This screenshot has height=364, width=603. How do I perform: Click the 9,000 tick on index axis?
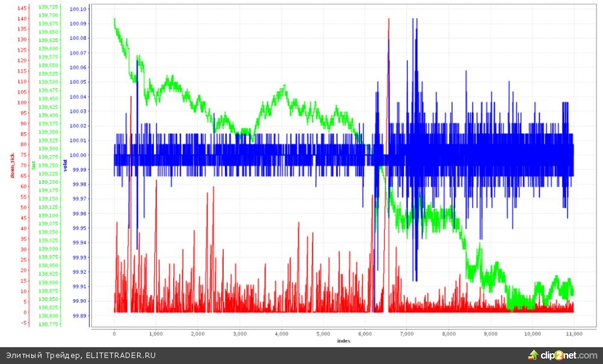[x=490, y=333]
